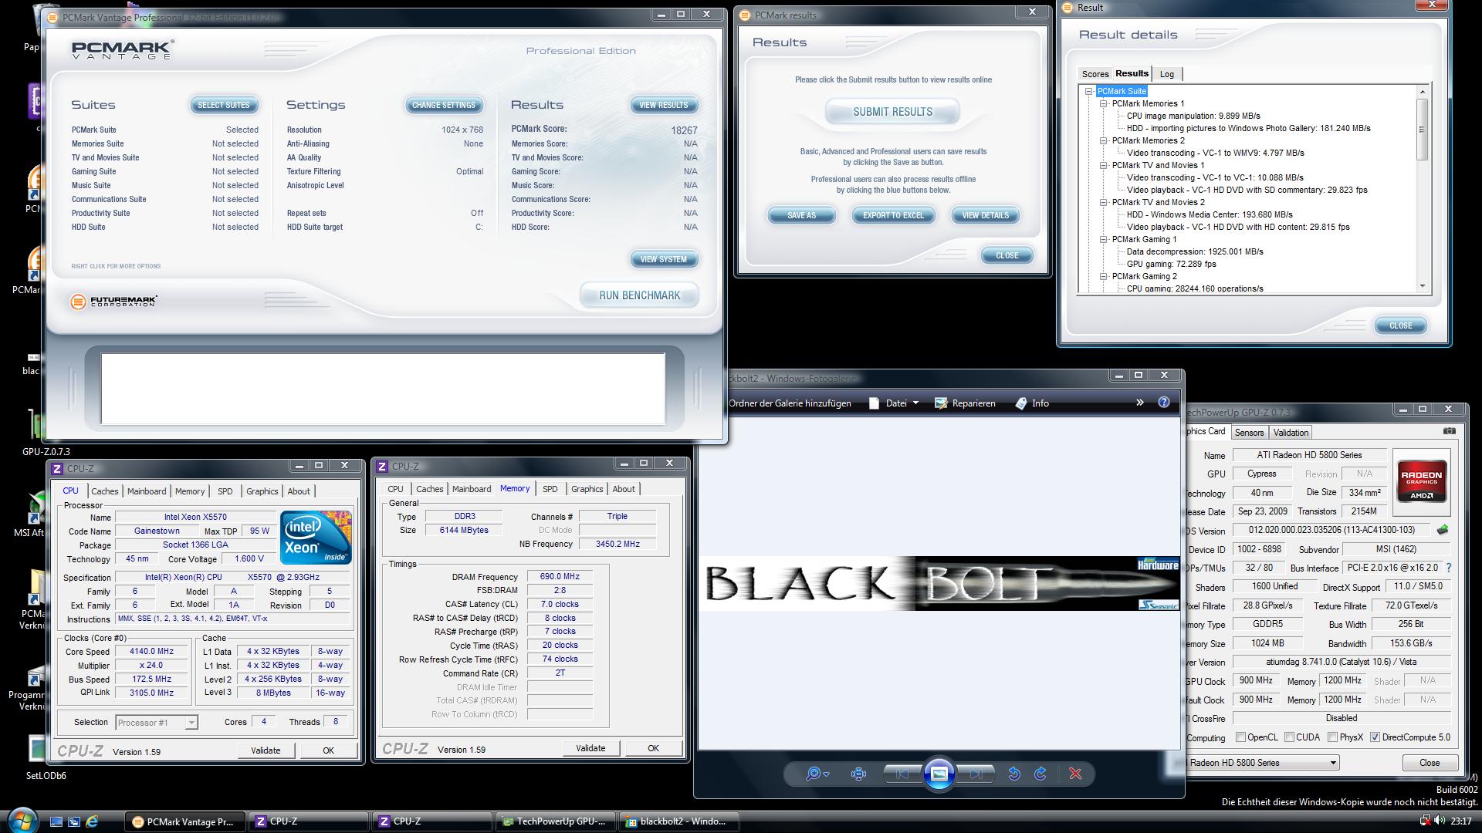Go to next photo in gallery

[976, 774]
